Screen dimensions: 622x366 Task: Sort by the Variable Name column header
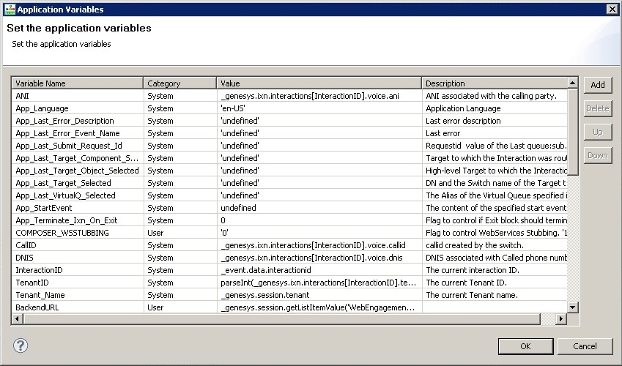click(x=76, y=83)
